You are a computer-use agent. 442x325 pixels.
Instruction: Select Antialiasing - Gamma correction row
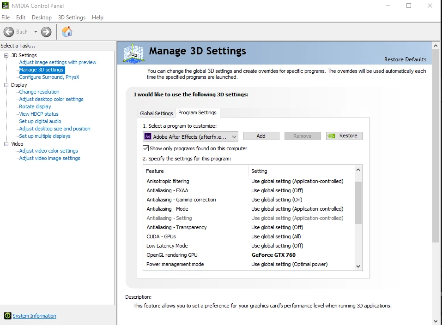coord(248,200)
